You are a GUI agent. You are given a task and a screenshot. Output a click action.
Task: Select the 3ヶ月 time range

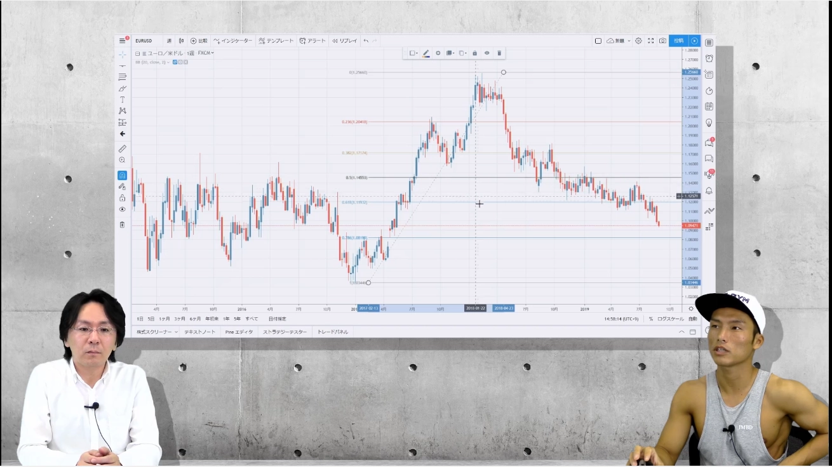[180, 319]
